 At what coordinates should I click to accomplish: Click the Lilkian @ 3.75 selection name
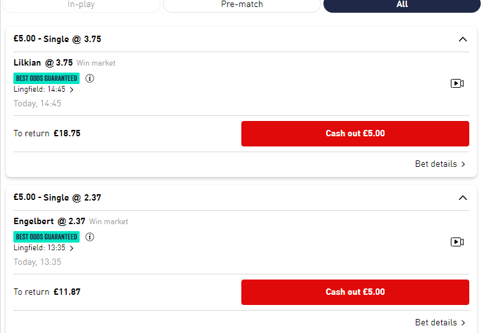[x=43, y=62]
